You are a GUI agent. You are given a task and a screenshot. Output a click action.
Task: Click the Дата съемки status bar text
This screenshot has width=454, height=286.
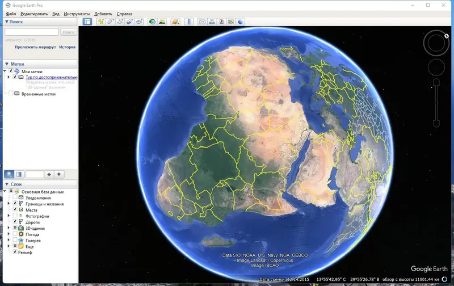click(284, 279)
